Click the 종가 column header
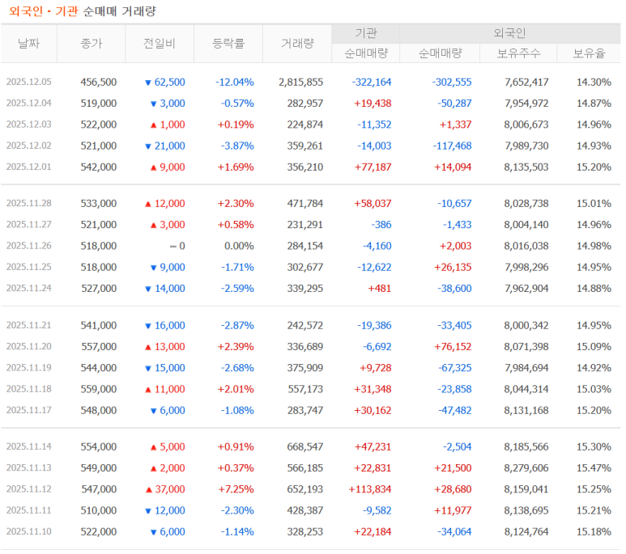Image resolution: width=626 pixels, height=554 pixels. tap(92, 44)
